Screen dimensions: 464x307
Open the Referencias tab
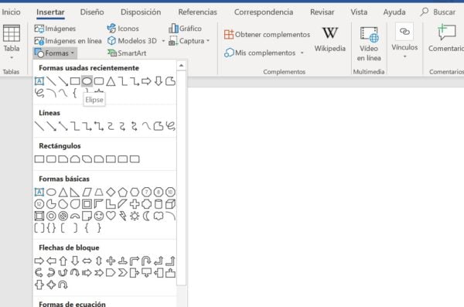pyautogui.click(x=197, y=12)
